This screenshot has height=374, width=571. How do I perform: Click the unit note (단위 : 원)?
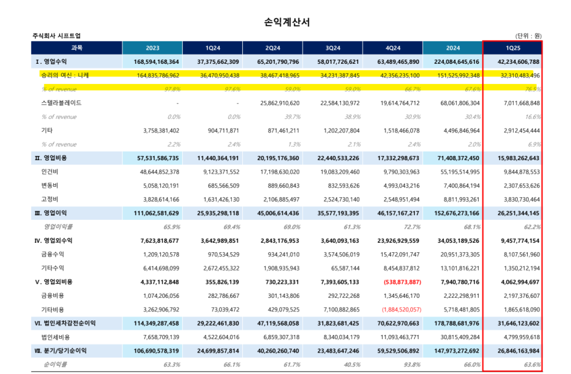528,35
